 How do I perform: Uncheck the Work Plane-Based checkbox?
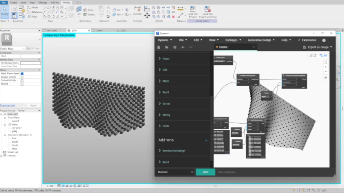22,73
